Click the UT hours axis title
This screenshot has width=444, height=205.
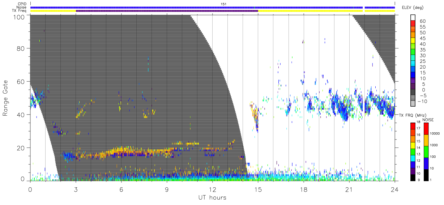pyautogui.click(x=212, y=197)
